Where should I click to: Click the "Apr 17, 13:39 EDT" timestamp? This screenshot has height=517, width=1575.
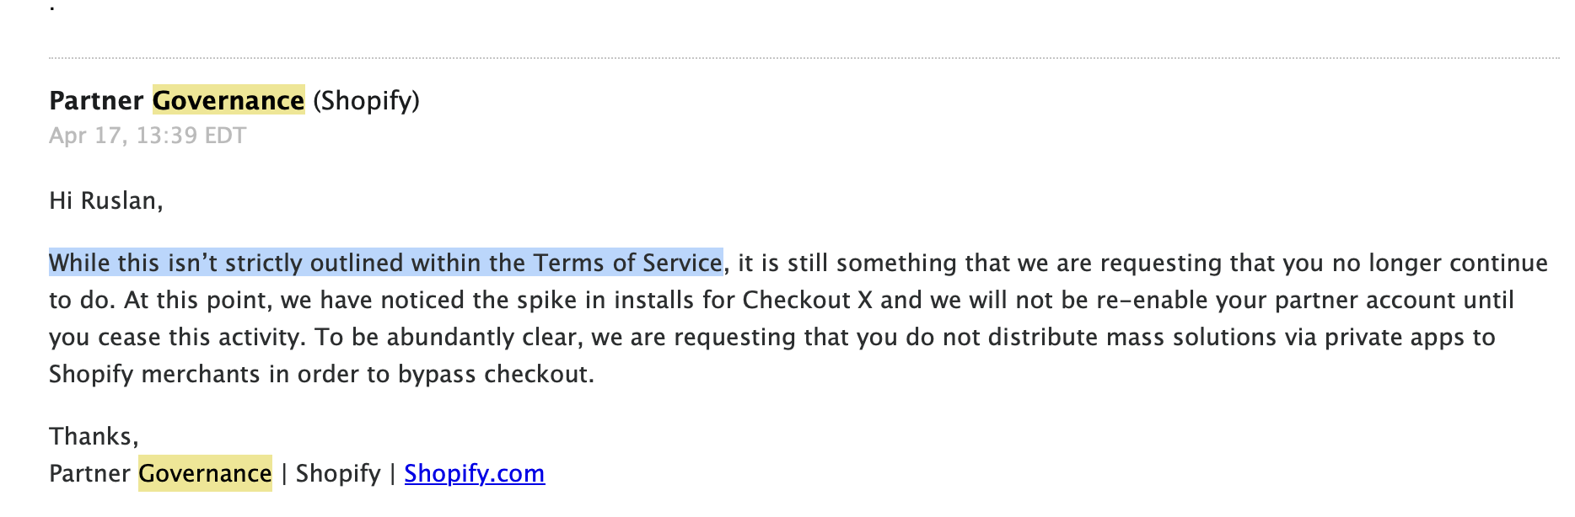tap(148, 136)
